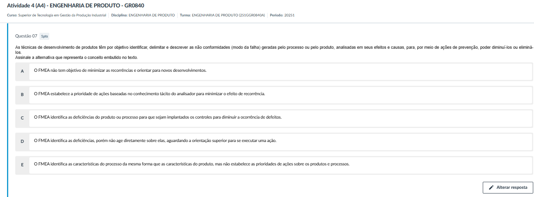Choose the letter B answer marker
This screenshot has height=197, width=534.
coord(22,94)
